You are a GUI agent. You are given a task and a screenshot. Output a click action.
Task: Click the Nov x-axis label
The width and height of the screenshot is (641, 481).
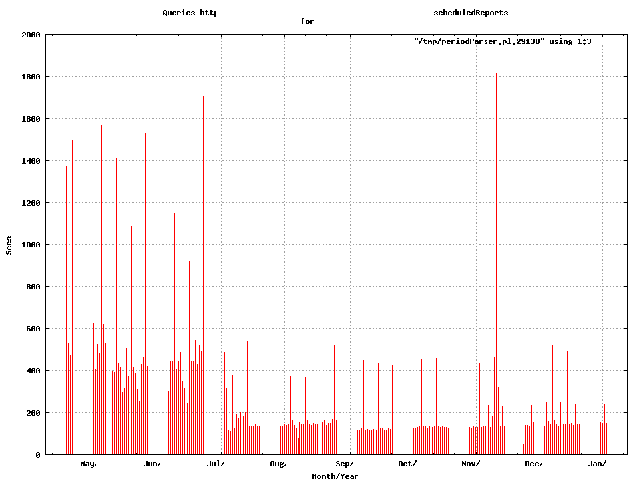point(471,464)
